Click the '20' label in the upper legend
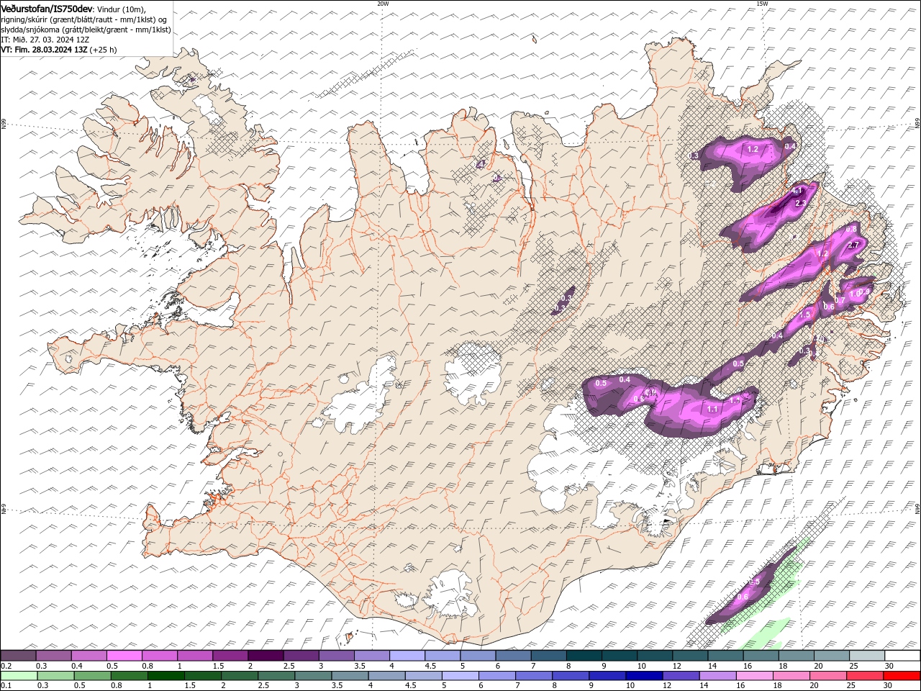 (x=819, y=666)
